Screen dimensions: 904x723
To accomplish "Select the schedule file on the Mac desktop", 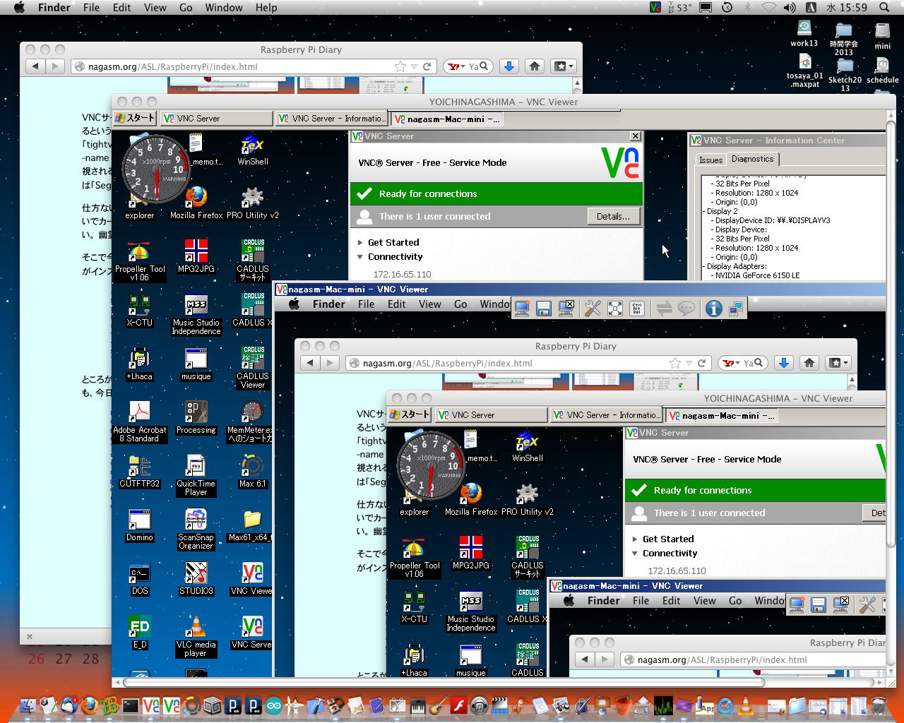I will (883, 71).
